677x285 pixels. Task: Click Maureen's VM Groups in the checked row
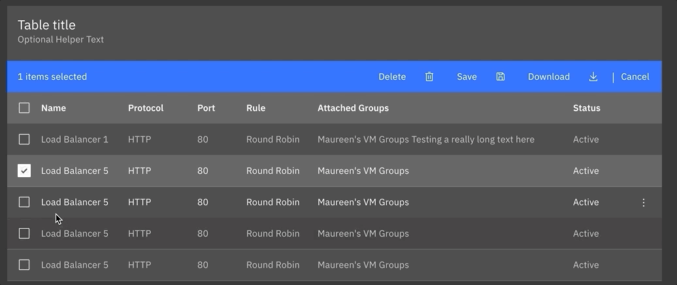tap(363, 171)
